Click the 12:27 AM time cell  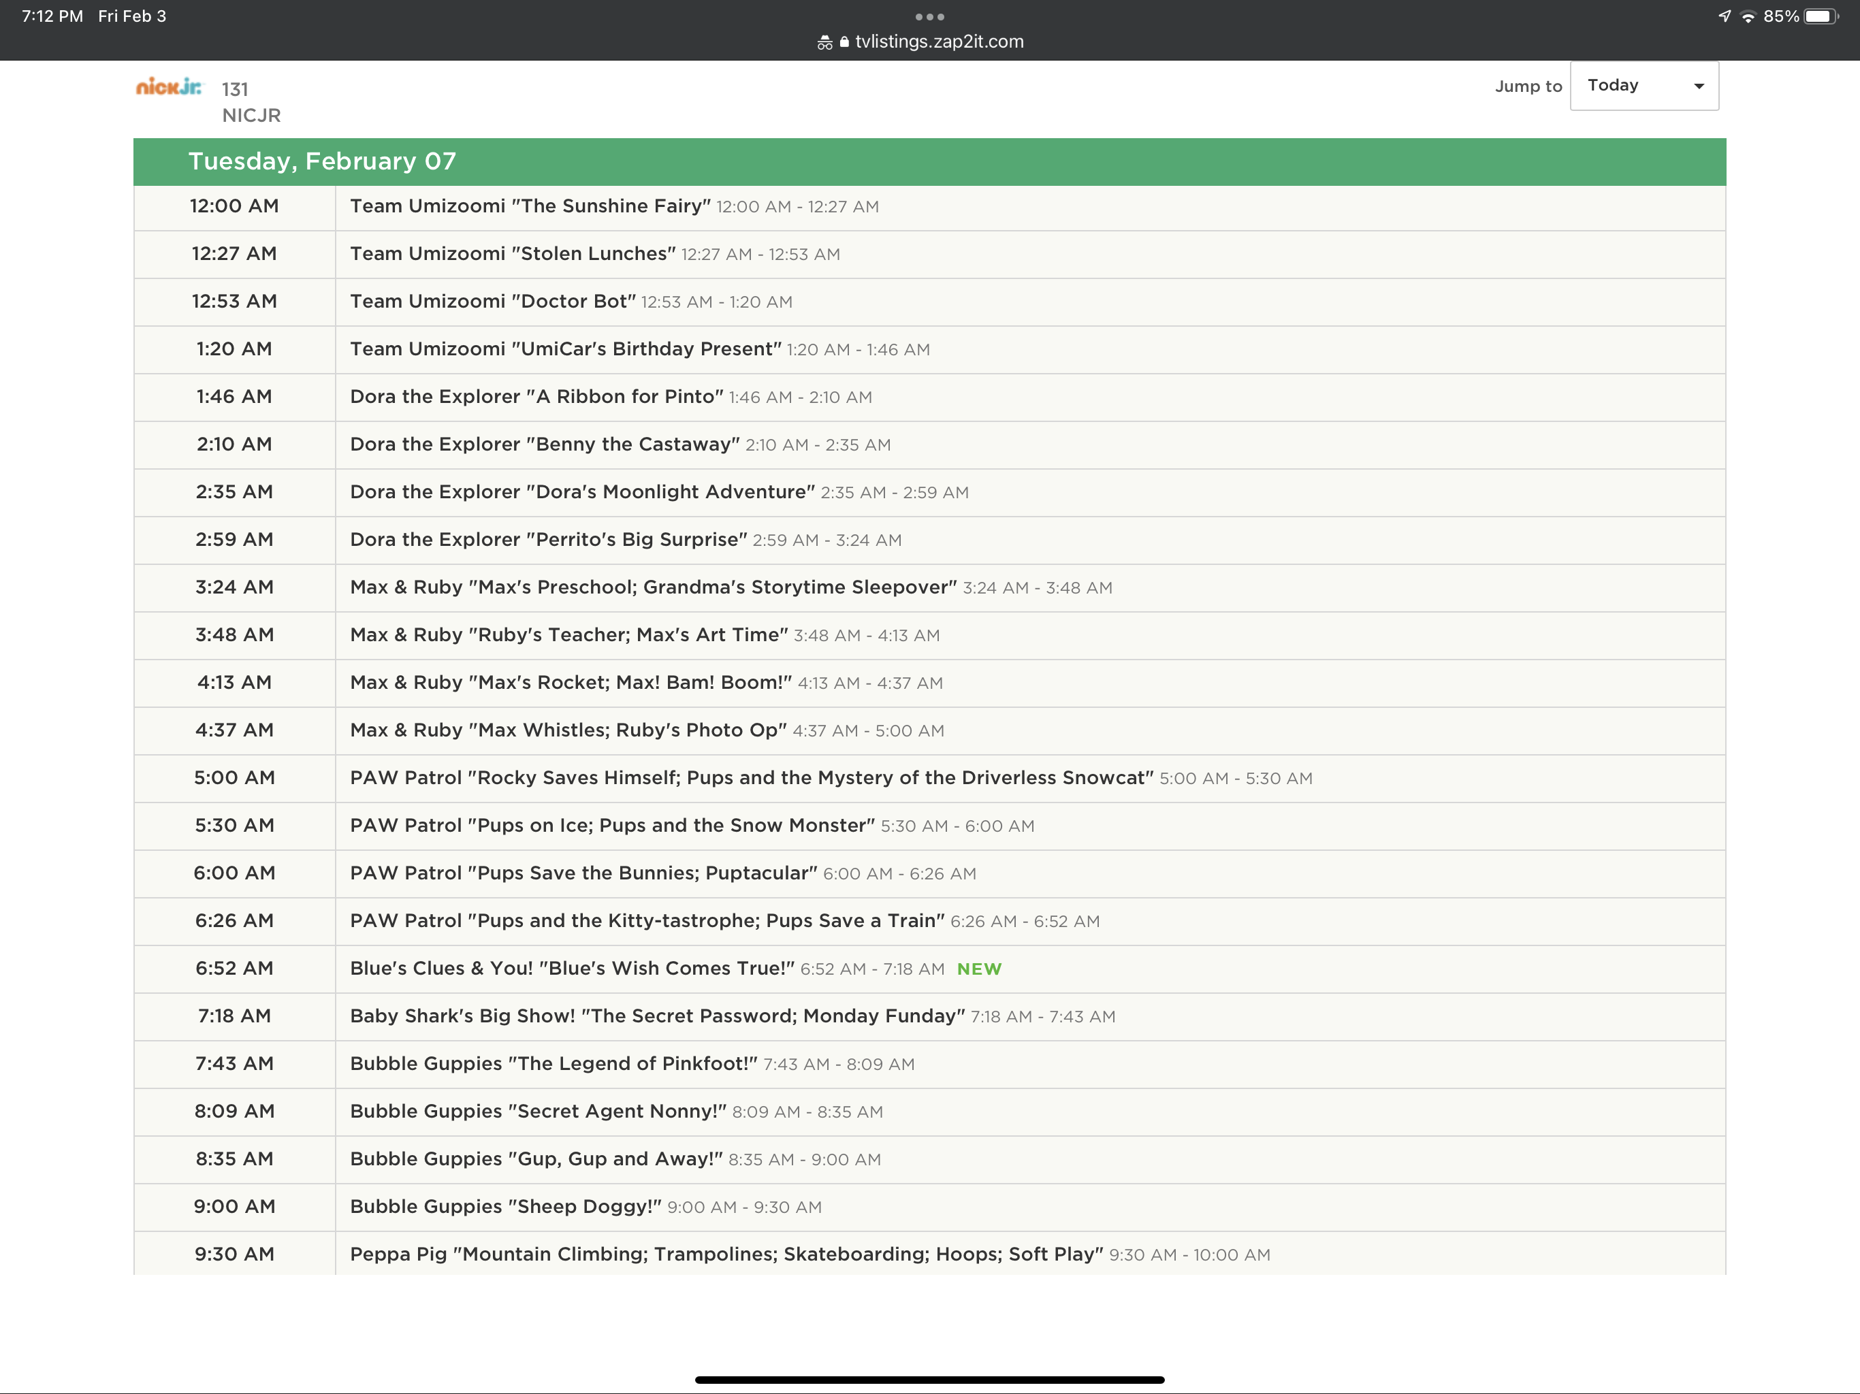click(x=235, y=254)
